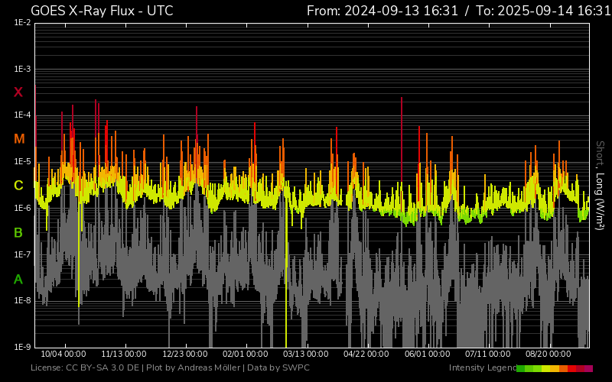Click the magenta intensity legend swatch
Viewport: 612px width, 382px height.
pos(588,368)
